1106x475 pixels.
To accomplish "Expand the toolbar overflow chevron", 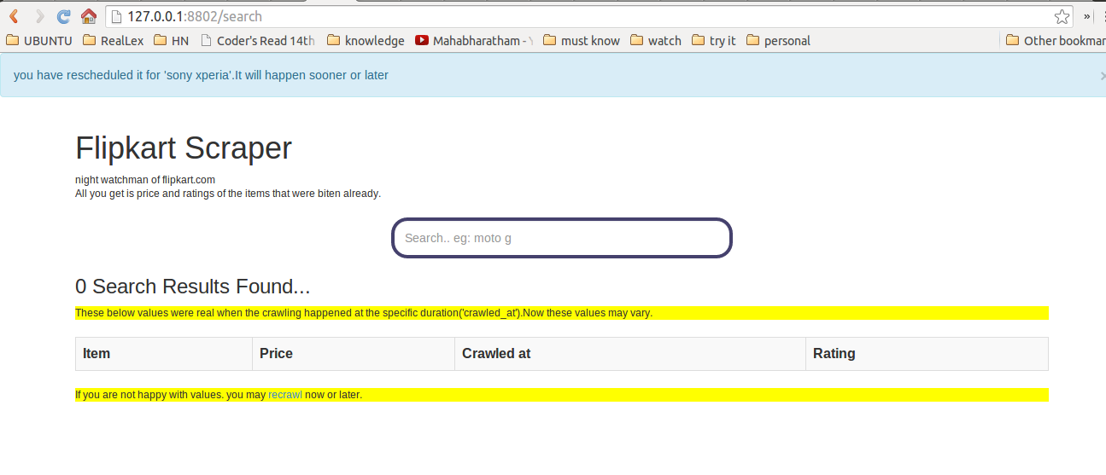I will click(1087, 16).
